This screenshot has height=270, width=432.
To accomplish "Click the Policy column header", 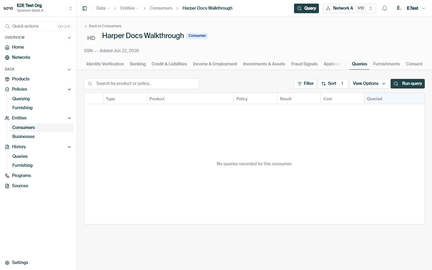I will pyautogui.click(x=256, y=99).
